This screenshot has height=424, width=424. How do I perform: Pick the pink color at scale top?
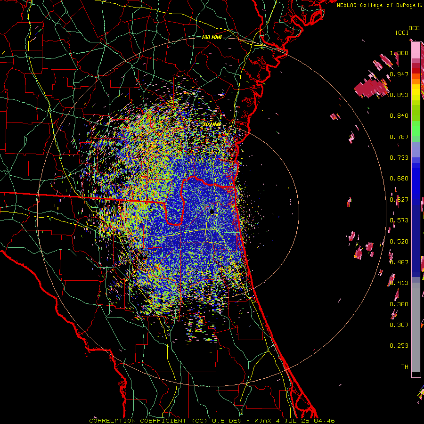coord(416,50)
